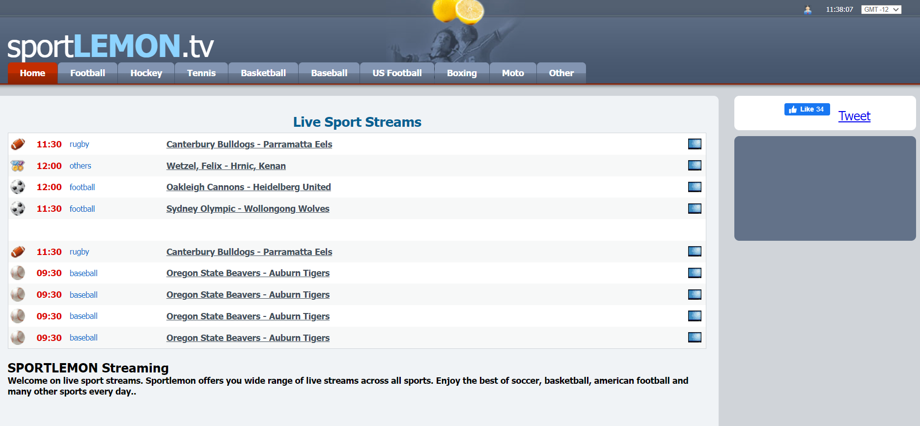This screenshot has width=920, height=426.
Task: Select the Tennis tab
Action: click(x=201, y=73)
